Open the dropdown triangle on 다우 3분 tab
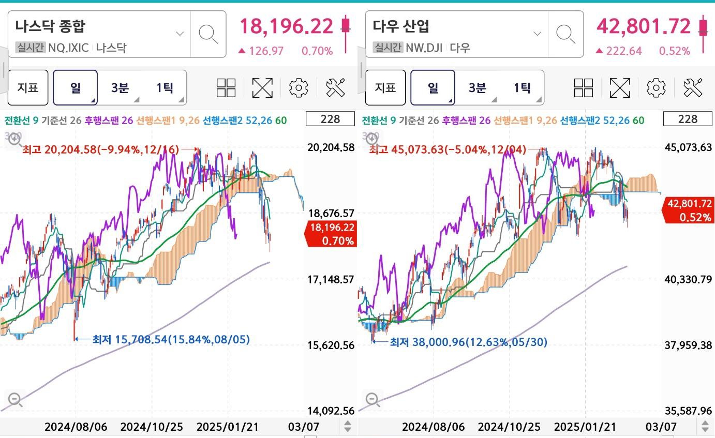Viewport: 715px width, 438px height. pos(495,100)
